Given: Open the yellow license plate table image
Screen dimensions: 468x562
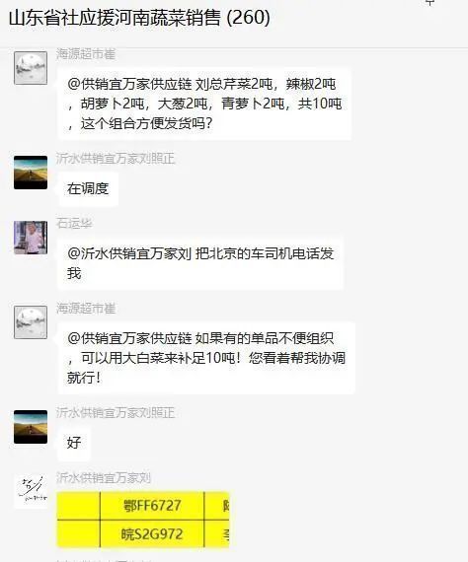Looking at the screenshot, I should [143, 520].
